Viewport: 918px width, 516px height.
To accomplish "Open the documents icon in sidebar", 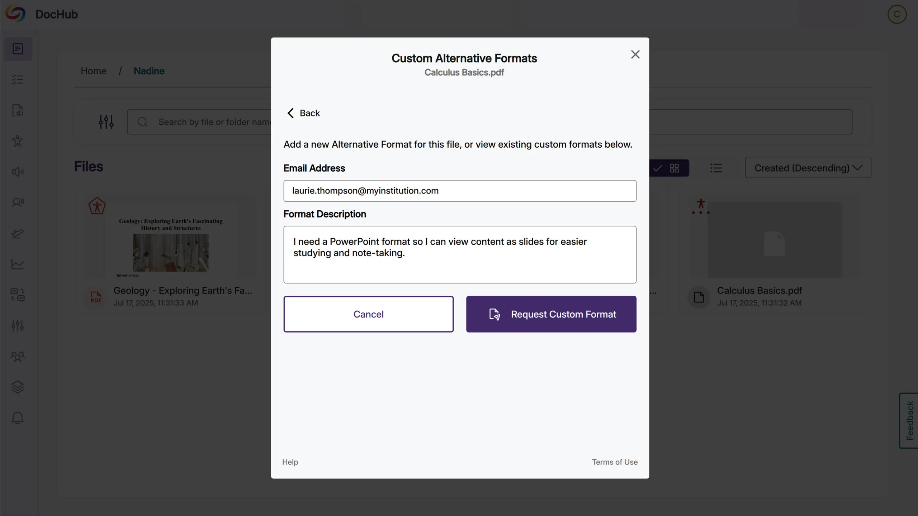I will pos(18,49).
